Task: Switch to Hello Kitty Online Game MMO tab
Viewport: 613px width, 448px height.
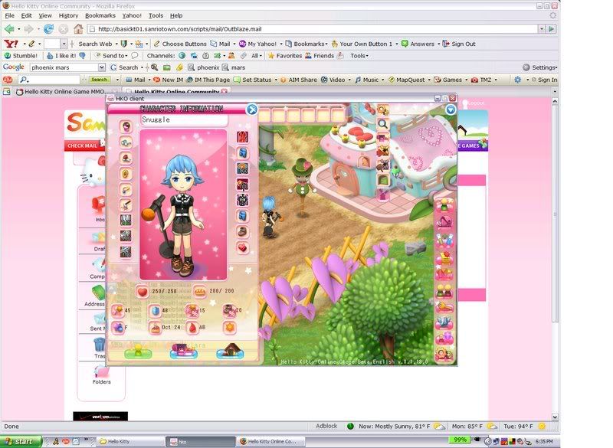Action: pyautogui.click(x=61, y=92)
